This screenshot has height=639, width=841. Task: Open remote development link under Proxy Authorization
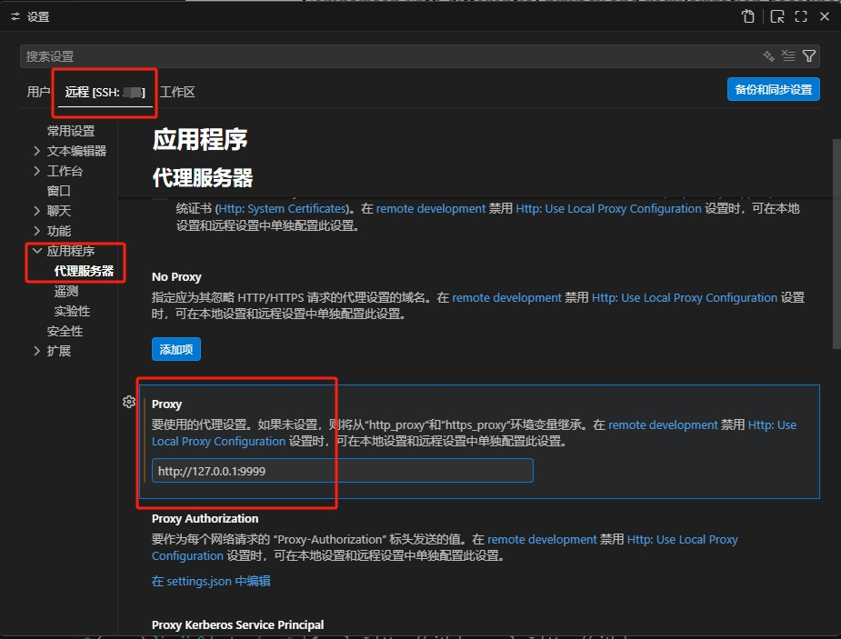click(542, 539)
